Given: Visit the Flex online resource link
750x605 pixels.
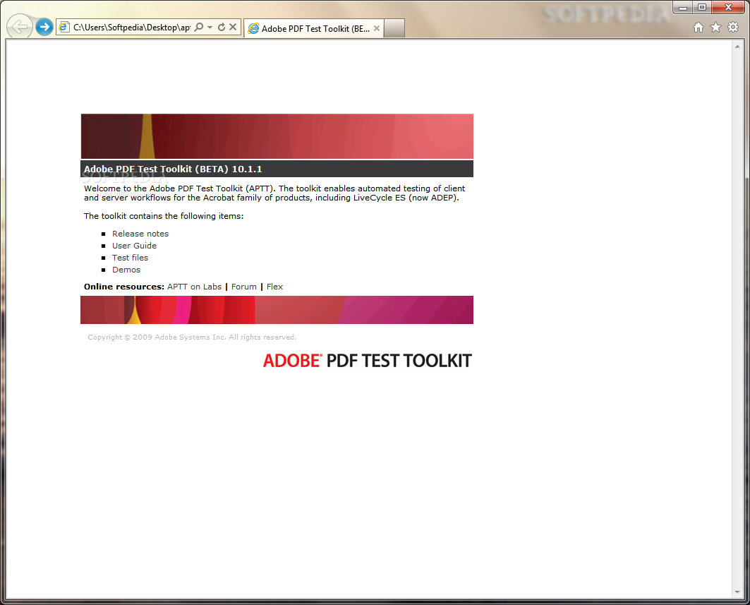Looking at the screenshot, I should [274, 287].
